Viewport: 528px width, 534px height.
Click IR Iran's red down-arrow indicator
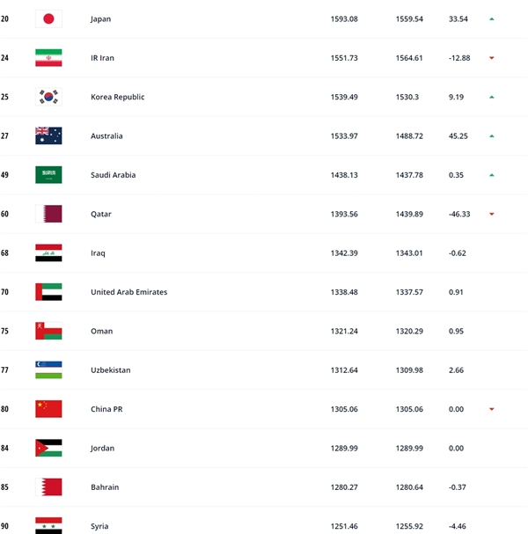pos(492,58)
